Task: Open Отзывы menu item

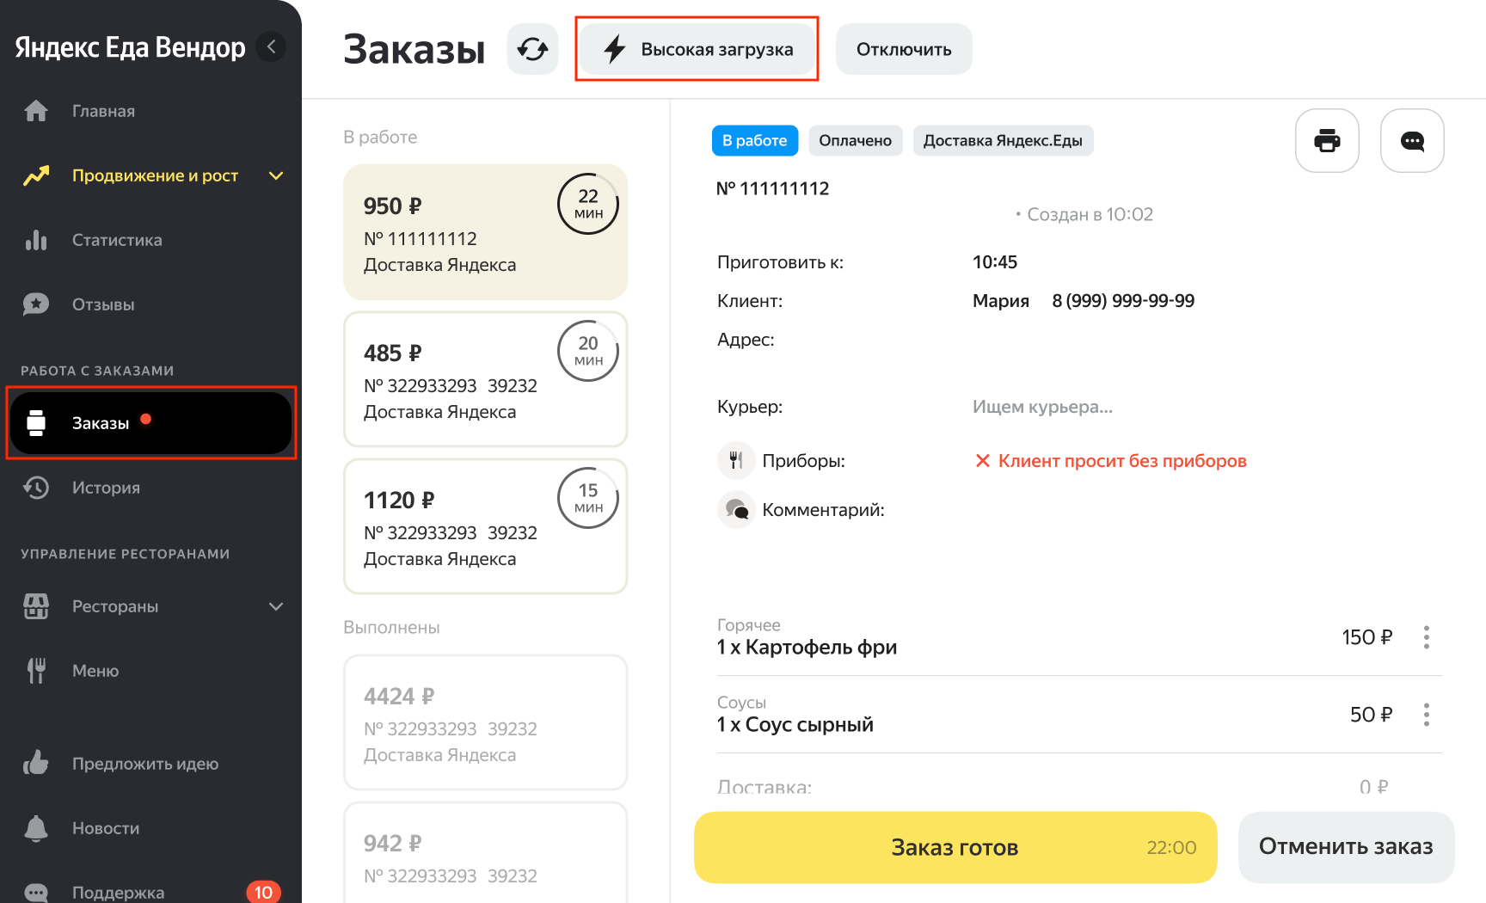Action: [x=103, y=304]
